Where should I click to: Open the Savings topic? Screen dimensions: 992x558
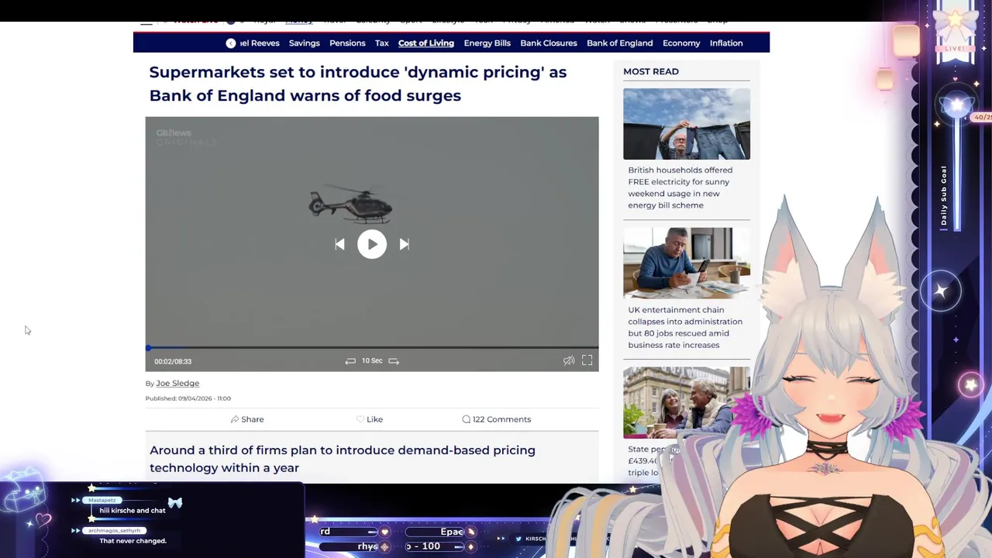(x=305, y=43)
